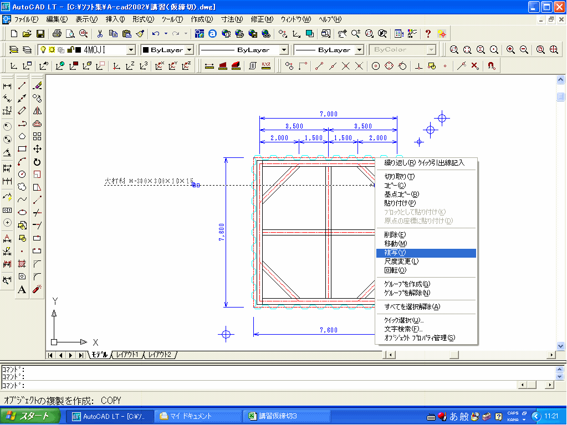This screenshot has height=425, width=567.
Task: Click the Erase tool
Action: click(x=37, y=86)
